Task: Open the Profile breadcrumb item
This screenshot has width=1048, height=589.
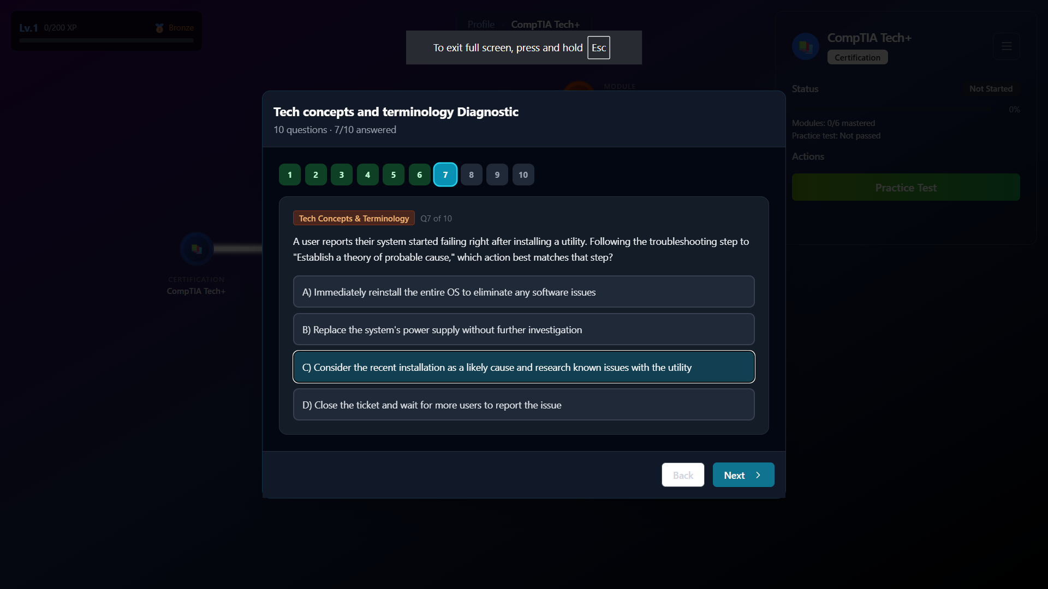Action: 480,24
